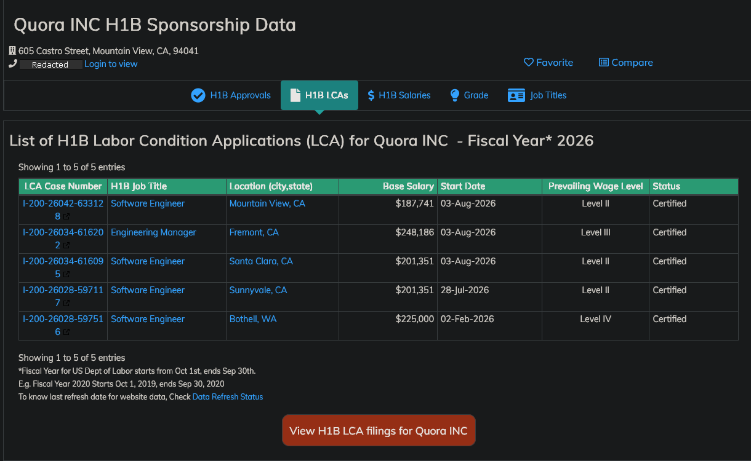Open the Data Refresh Status link
The height and width of the screenshot is (461, 751).
click(228, 397)
